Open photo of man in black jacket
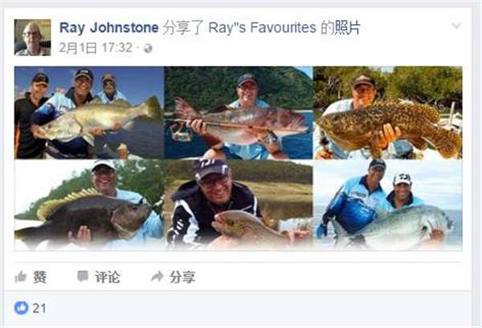Viewport: 482px width, 328px height. click(x=239, y=204)
